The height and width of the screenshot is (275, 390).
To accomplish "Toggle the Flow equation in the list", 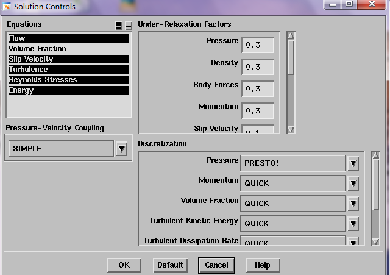I will click(68, 38).
